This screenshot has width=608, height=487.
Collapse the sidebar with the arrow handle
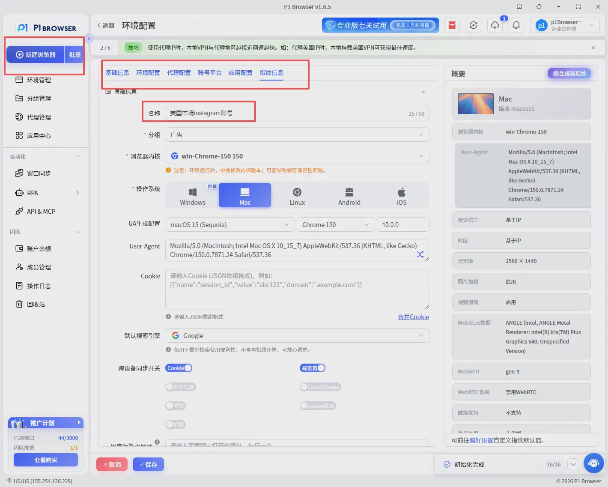coord(89,39)
